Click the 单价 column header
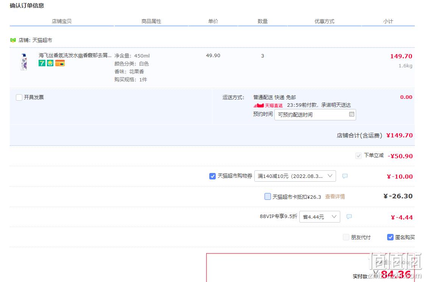The image size is (425, 282). [213, 21]
